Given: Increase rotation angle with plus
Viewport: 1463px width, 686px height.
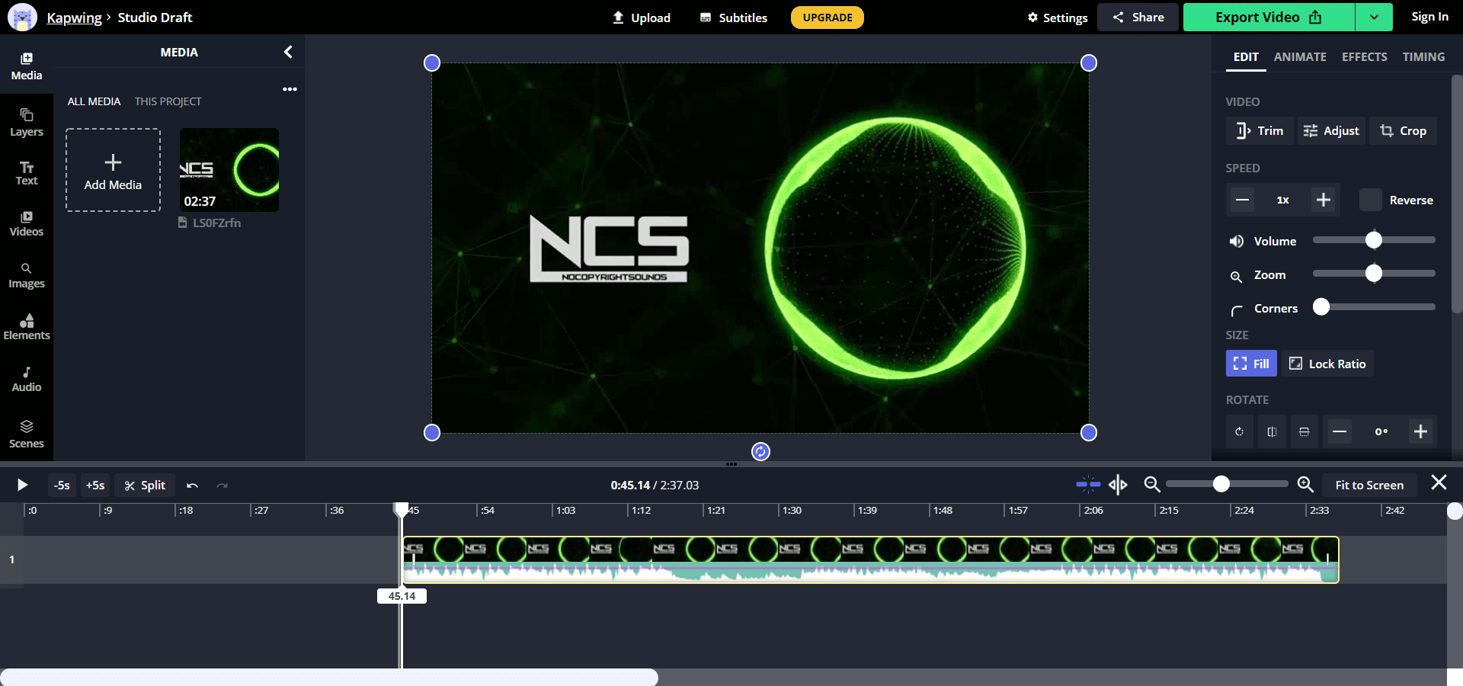Looking at the screenshot, I should (1420, 431).
